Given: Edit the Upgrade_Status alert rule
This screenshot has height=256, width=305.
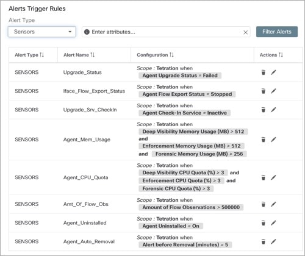Looking at the screenshot, I should click(273, 72).
